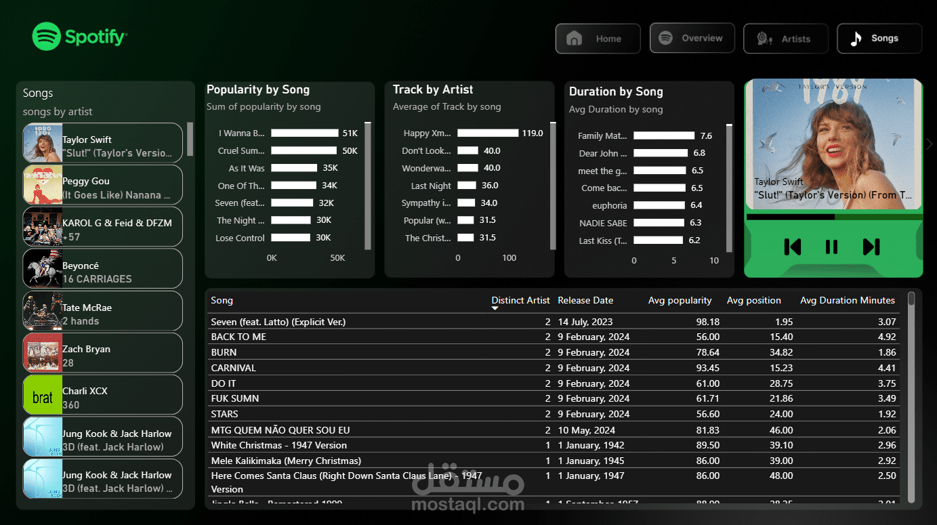Select FUK SUMN song row

(554, 398)
